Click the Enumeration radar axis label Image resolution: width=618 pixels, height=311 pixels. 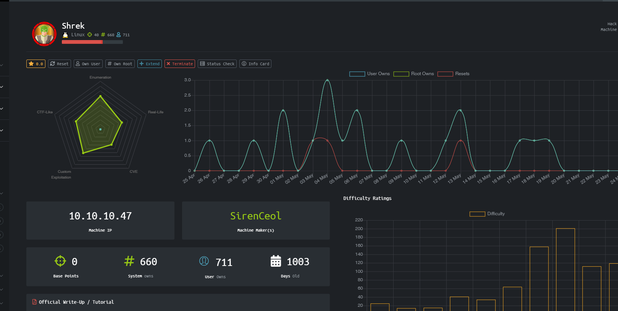point(100,77)
